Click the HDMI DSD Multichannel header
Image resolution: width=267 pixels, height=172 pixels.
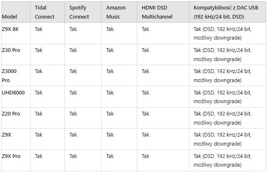[157, 12]
